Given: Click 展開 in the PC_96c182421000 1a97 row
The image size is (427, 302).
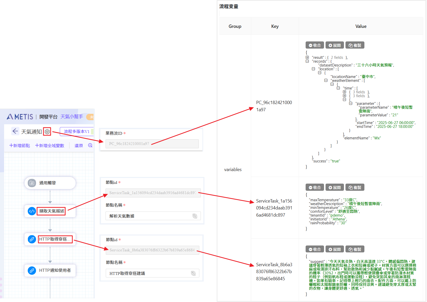Looking at the screenshot, I should [x=335, y=45].
